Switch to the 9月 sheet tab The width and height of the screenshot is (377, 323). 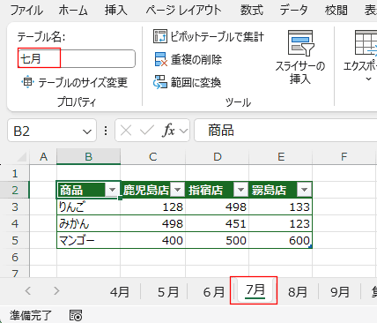tap(340, 292)
